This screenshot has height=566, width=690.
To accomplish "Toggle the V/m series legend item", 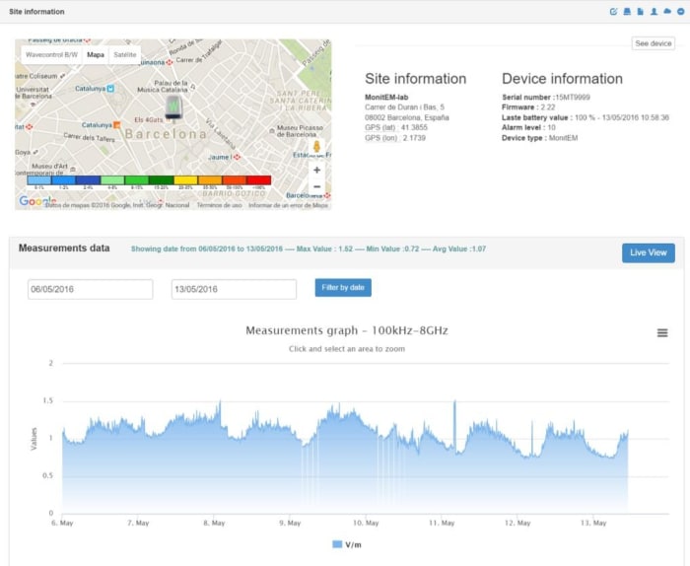I will point(345,544).
